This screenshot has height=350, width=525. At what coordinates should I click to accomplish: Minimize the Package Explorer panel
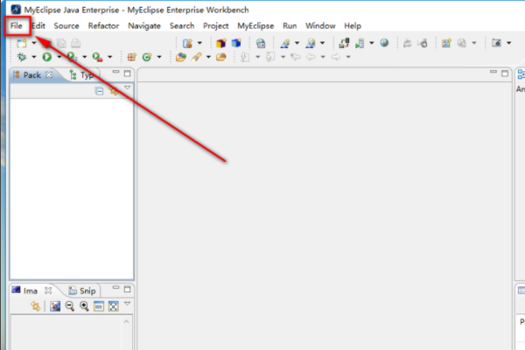click(x=115, y=72)
